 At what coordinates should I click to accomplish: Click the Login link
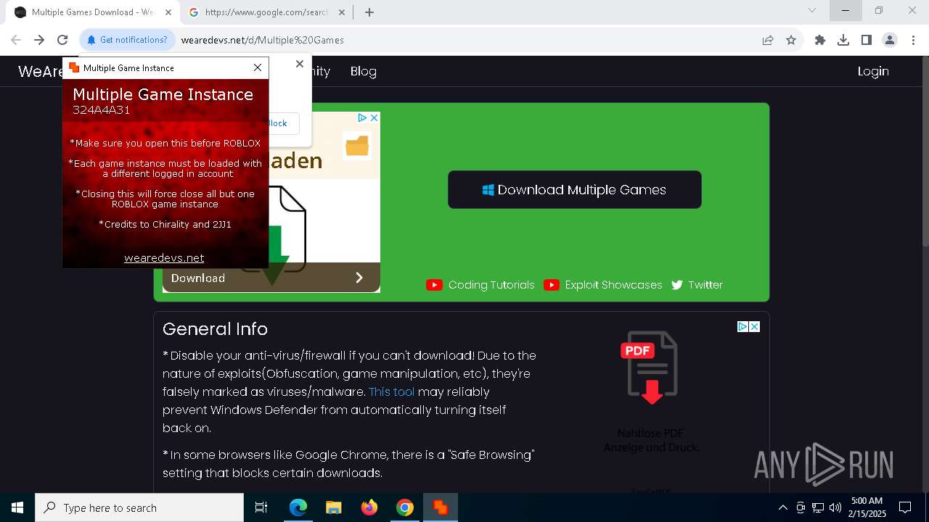[873, 71]
